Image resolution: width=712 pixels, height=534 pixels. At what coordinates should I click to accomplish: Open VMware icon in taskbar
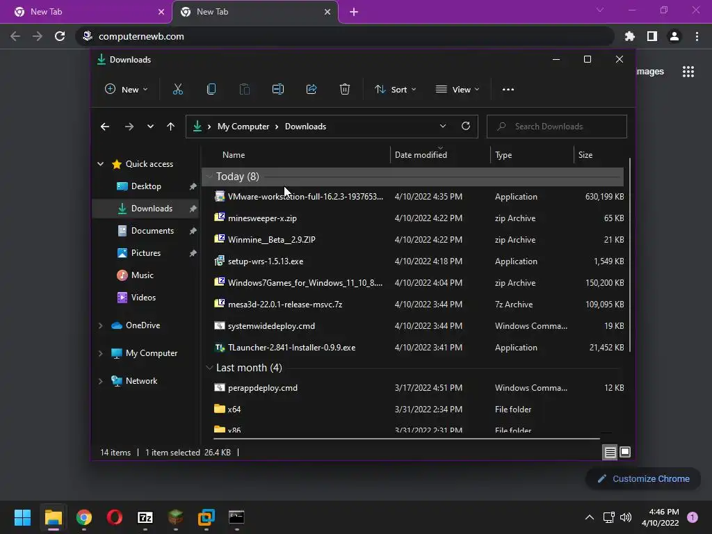[206, 517]
